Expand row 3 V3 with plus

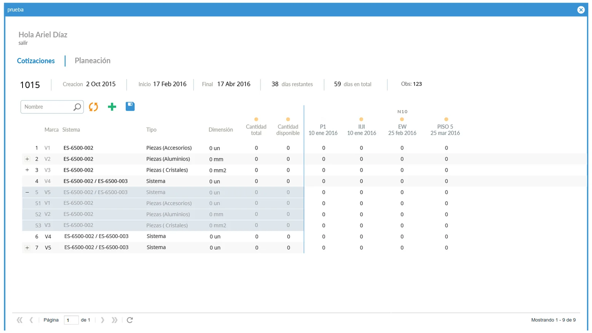(27, 170)
